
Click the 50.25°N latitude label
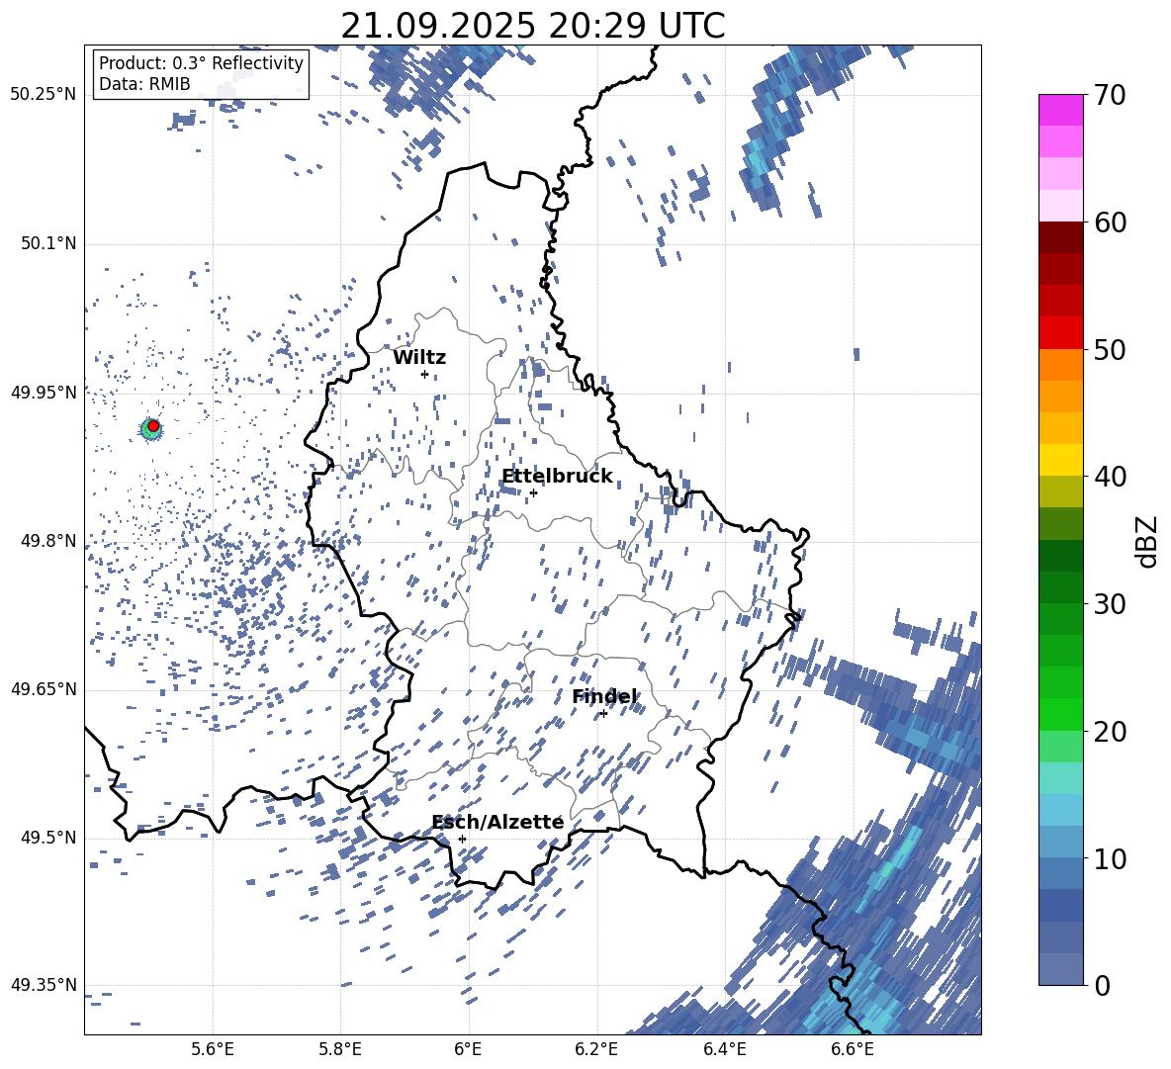[44, 95]
